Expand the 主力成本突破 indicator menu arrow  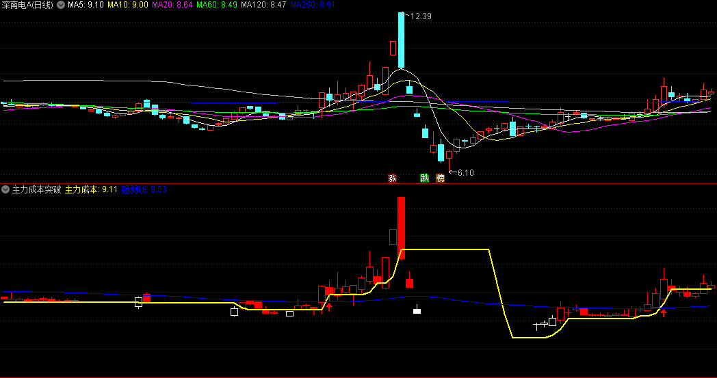click(5, 189)
